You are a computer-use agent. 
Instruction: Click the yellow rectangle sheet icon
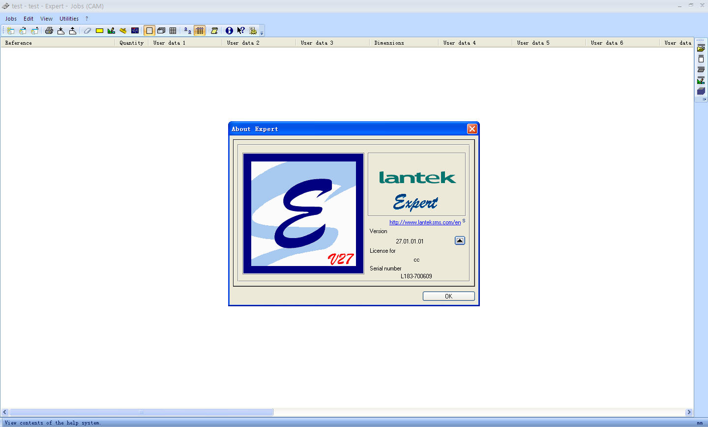(x=99, y=30)
